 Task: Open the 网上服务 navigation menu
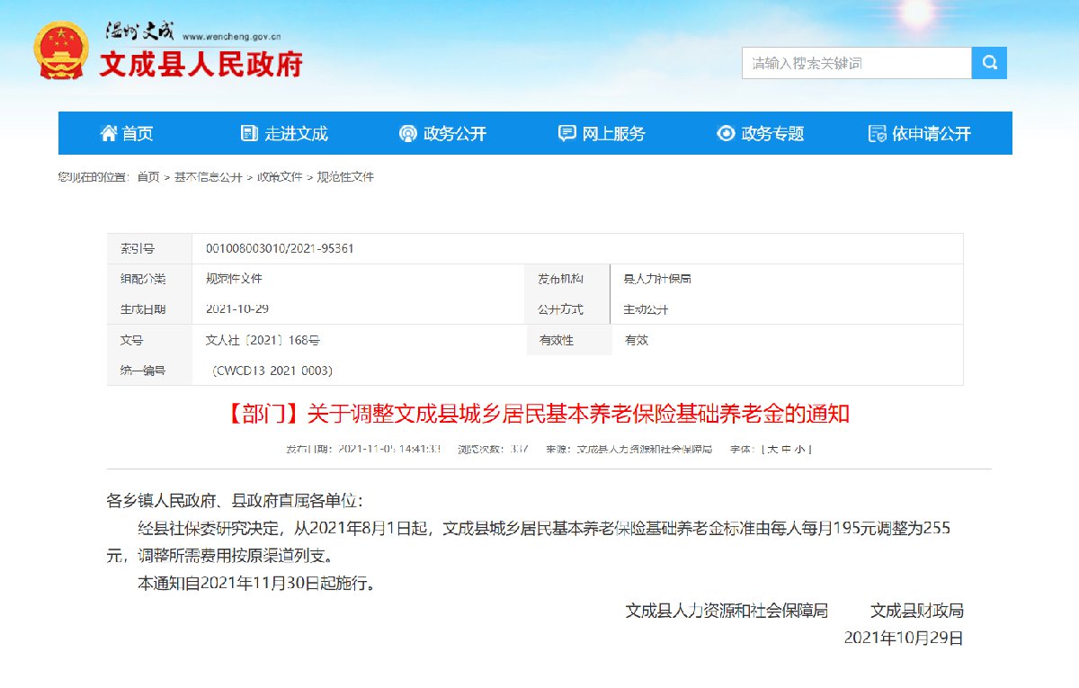[614, 133]
